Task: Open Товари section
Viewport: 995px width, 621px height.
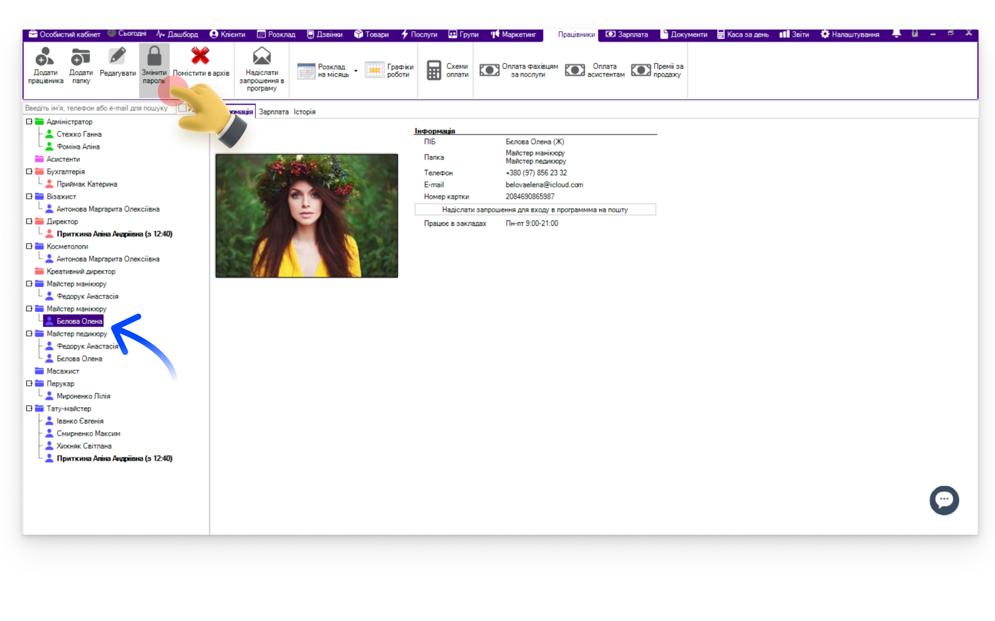Action: coord(371,35)
